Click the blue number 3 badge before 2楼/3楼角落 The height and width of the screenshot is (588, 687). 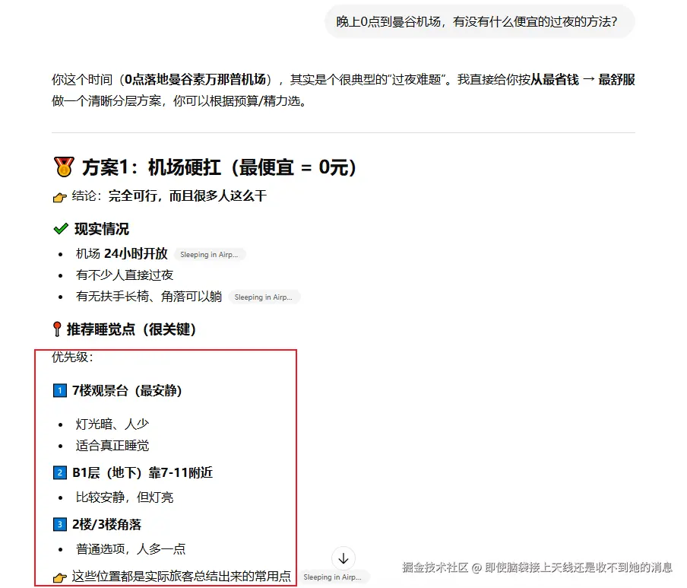(60, 524)
